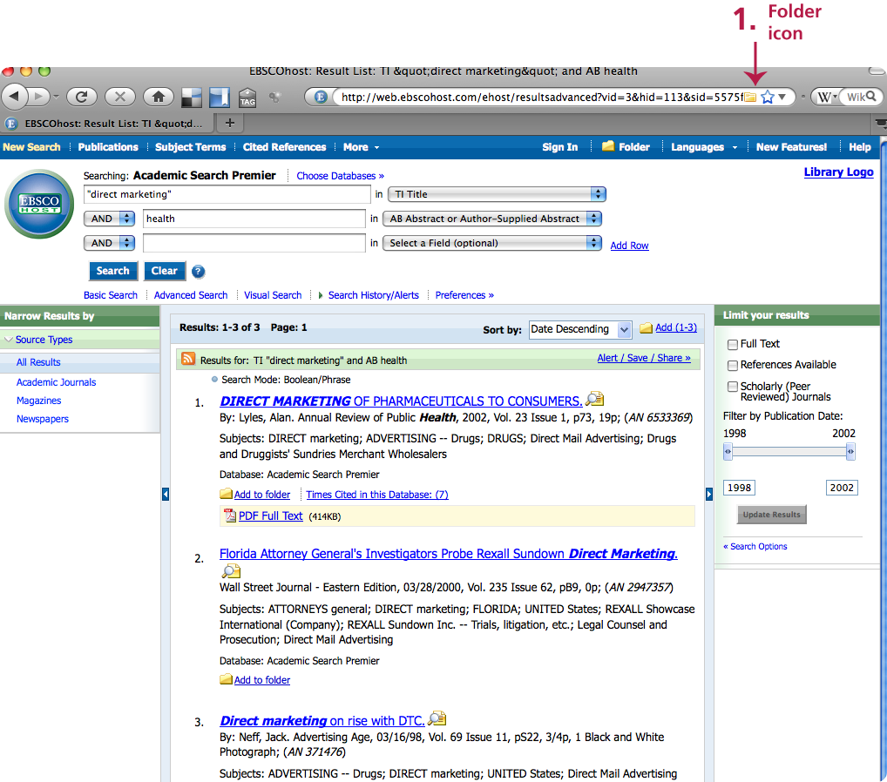Image resolution: width=887 pixels, height=782 pixels.
Task: Click the blue Search button
Action: coord(113,271)
